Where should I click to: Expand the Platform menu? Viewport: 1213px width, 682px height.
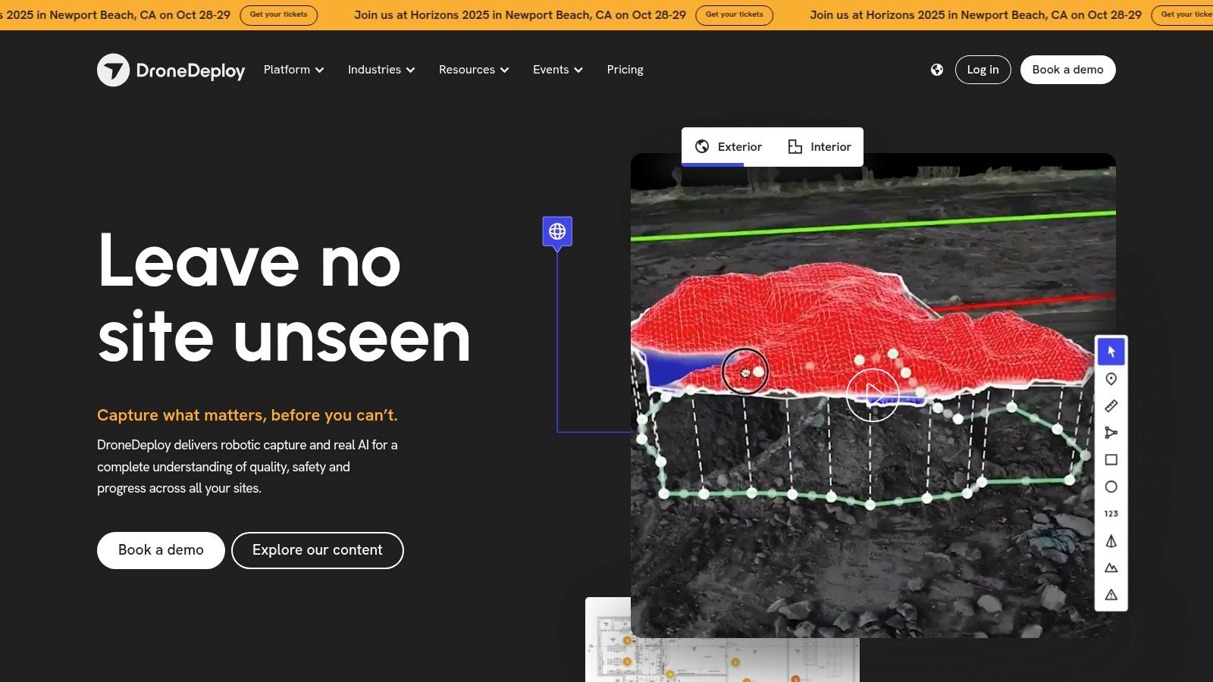(x=294, y=70)
